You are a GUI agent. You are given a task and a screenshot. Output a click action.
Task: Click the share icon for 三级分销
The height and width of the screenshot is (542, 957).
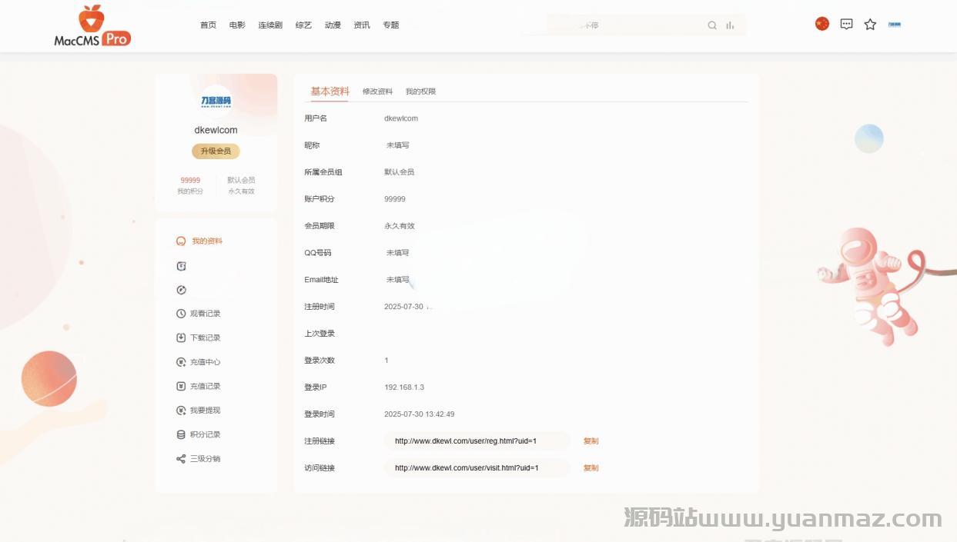point(181,459)
